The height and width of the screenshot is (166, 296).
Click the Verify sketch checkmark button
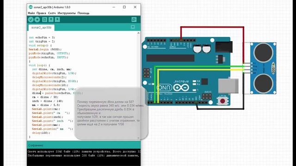pyautogui.click(x=31, y=19)
